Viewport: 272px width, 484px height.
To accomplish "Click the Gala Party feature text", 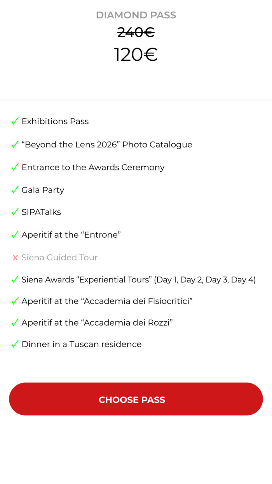I will click(43, 190).
